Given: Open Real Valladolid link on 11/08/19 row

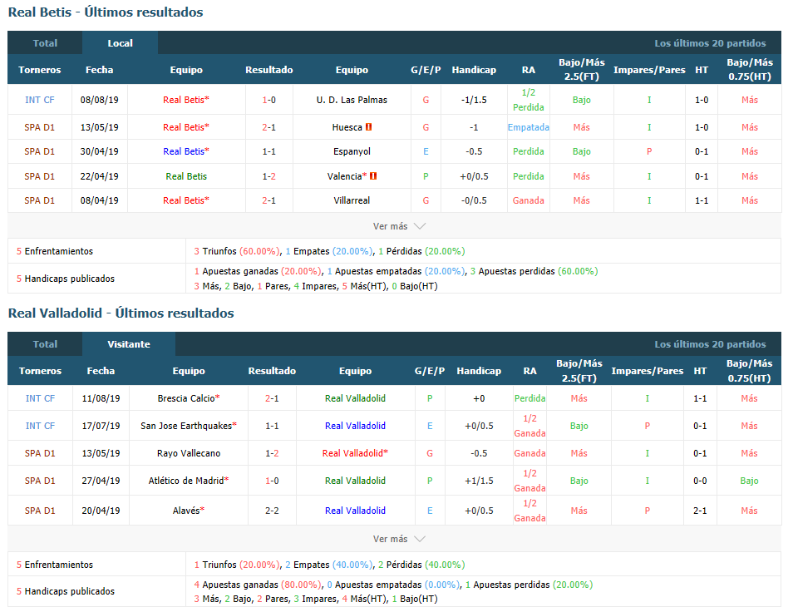Looking at the screenshot, I should 355,398.
